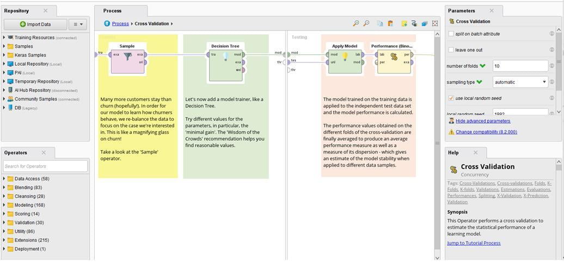Check the leave one out option
The height and width of the screenshot is (266, 564).
451,50
